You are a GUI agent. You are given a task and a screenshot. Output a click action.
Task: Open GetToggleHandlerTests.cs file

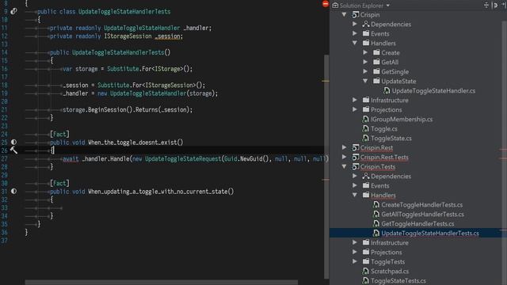pos(417,223)
